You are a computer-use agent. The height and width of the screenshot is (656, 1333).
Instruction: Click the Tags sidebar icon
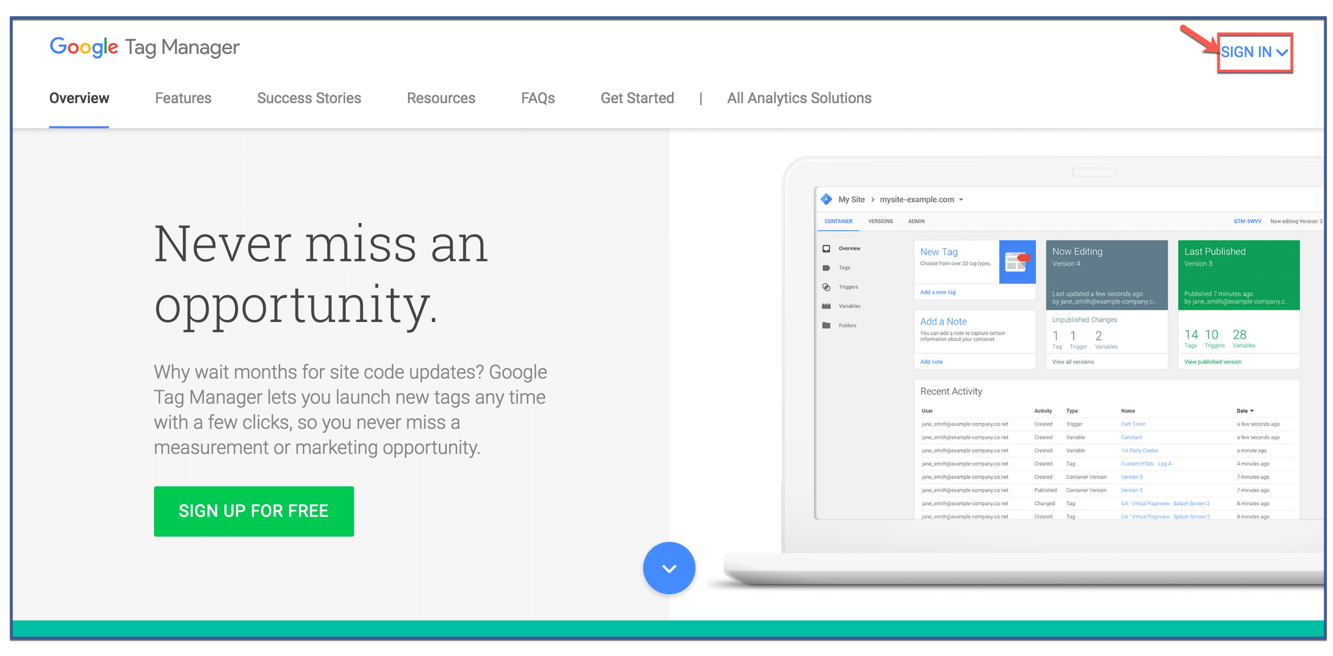[827, 268]
